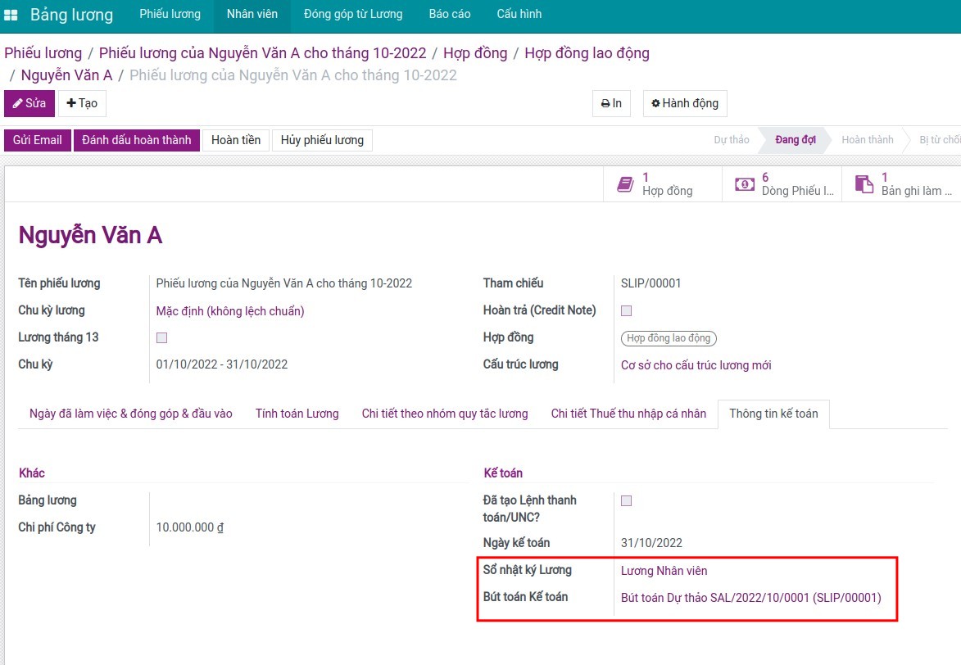The image size is (961, 665).
Task: Open Chi tiết Thuế thu nhập cá nhân tab
Action: click(x=628, y=414)
